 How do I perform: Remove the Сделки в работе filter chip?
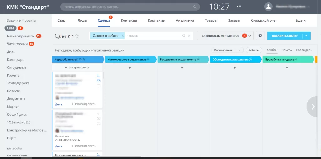tap(123, 36)
